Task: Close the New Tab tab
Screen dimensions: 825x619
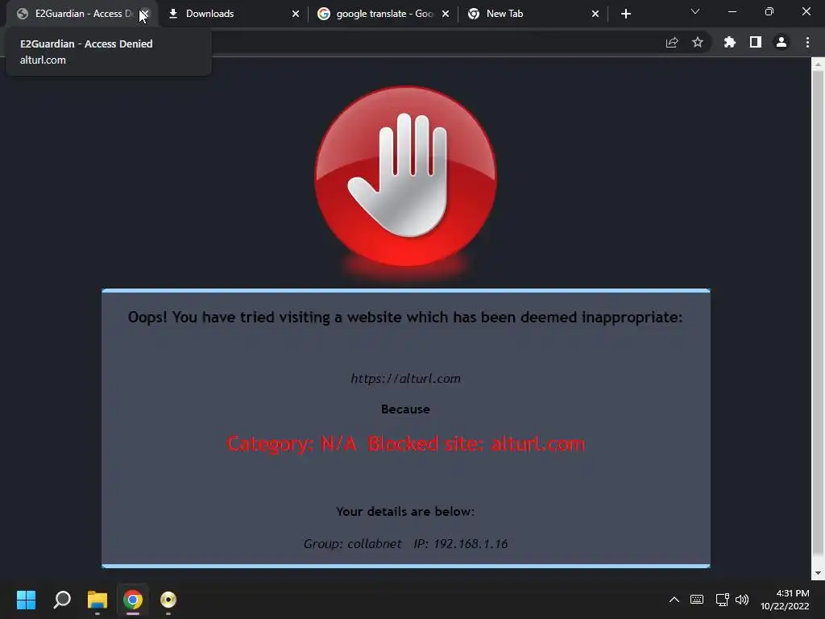Action: pyautogui.click(x=595, y=14)
